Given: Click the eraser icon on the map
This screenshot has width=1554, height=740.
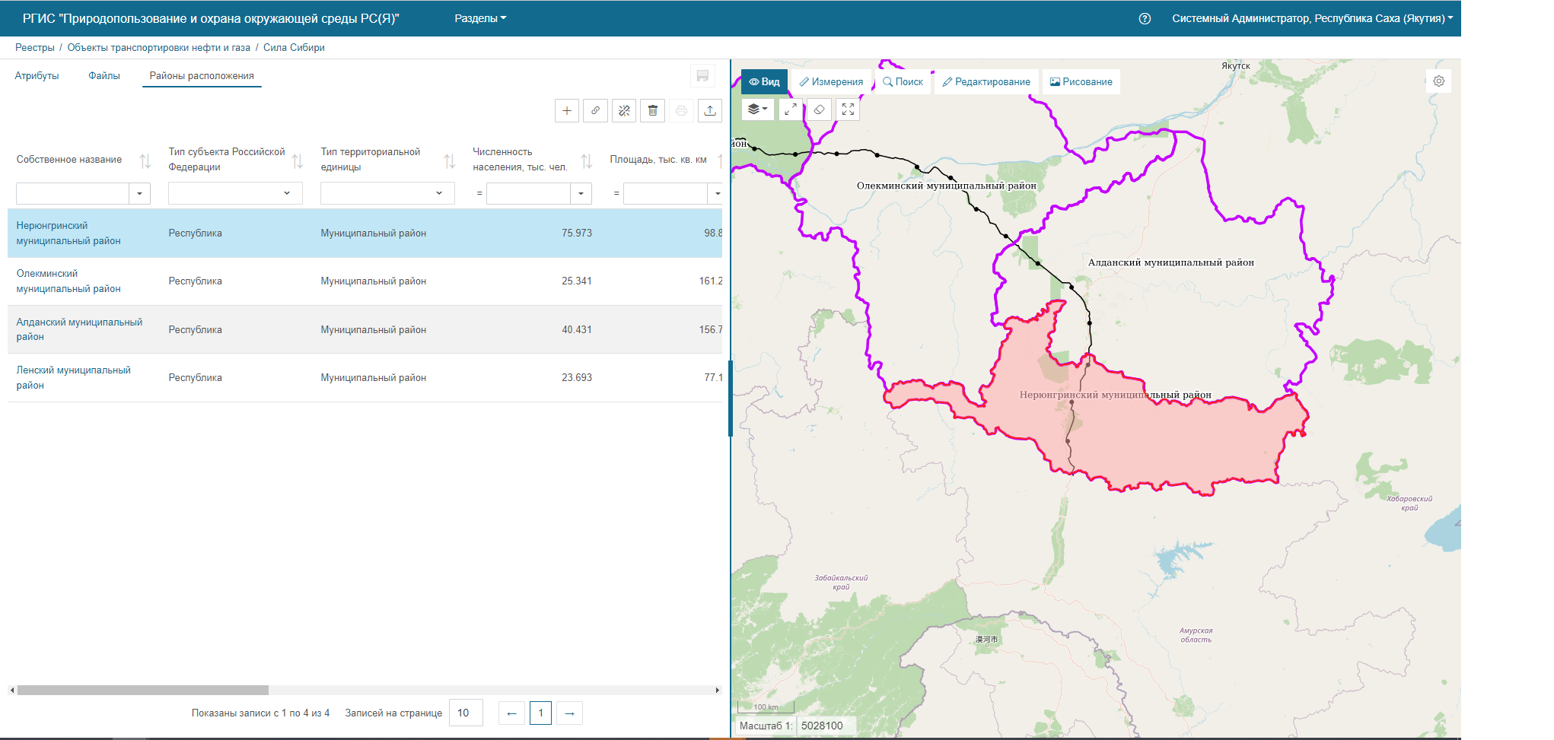Looking at the screenshot, I should pyautogui.click(x=819, y=110).
